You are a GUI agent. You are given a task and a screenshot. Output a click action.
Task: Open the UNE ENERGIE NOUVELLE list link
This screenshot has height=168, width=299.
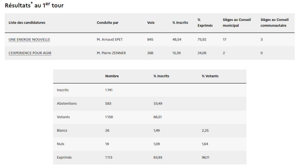coord(29,40)
